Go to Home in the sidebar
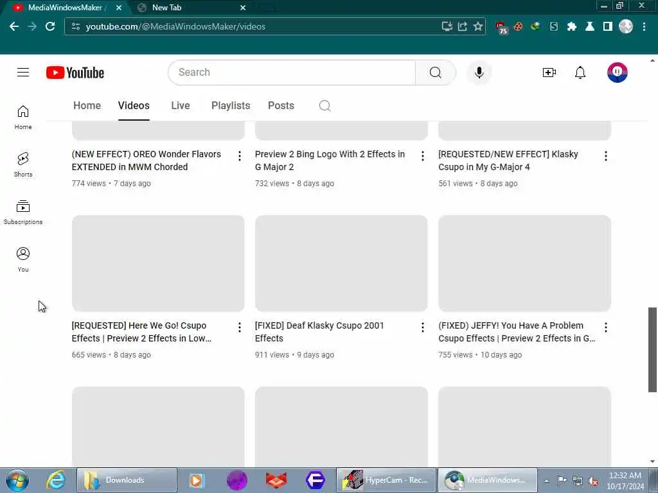Image resolution: width=658 pixels, height=493 pixels. tap(23, 117)
